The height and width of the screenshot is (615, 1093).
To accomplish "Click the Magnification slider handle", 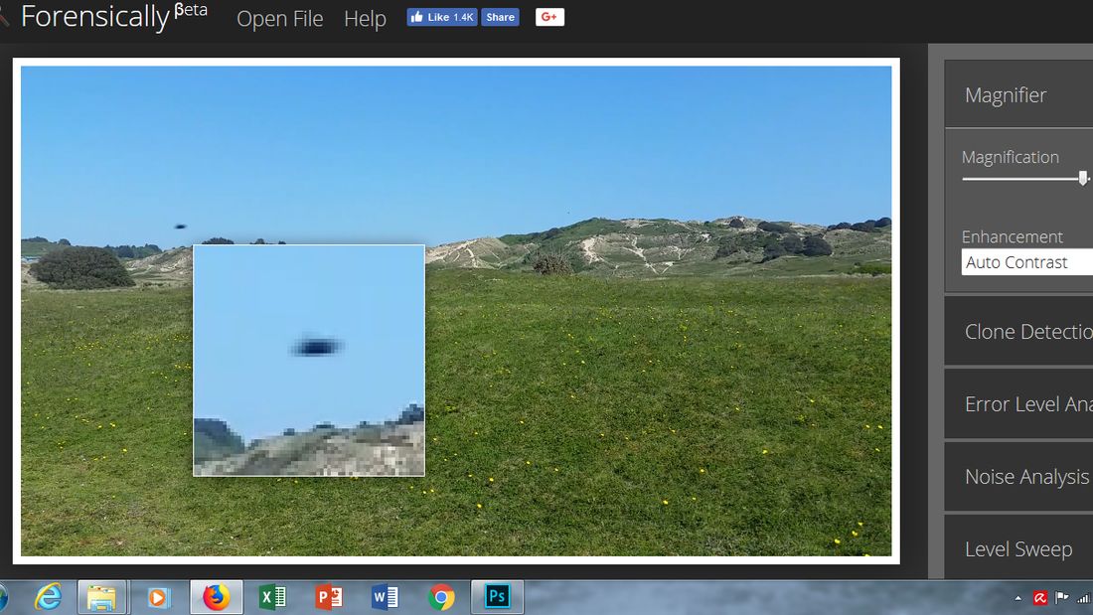I will pos(1082,178).
